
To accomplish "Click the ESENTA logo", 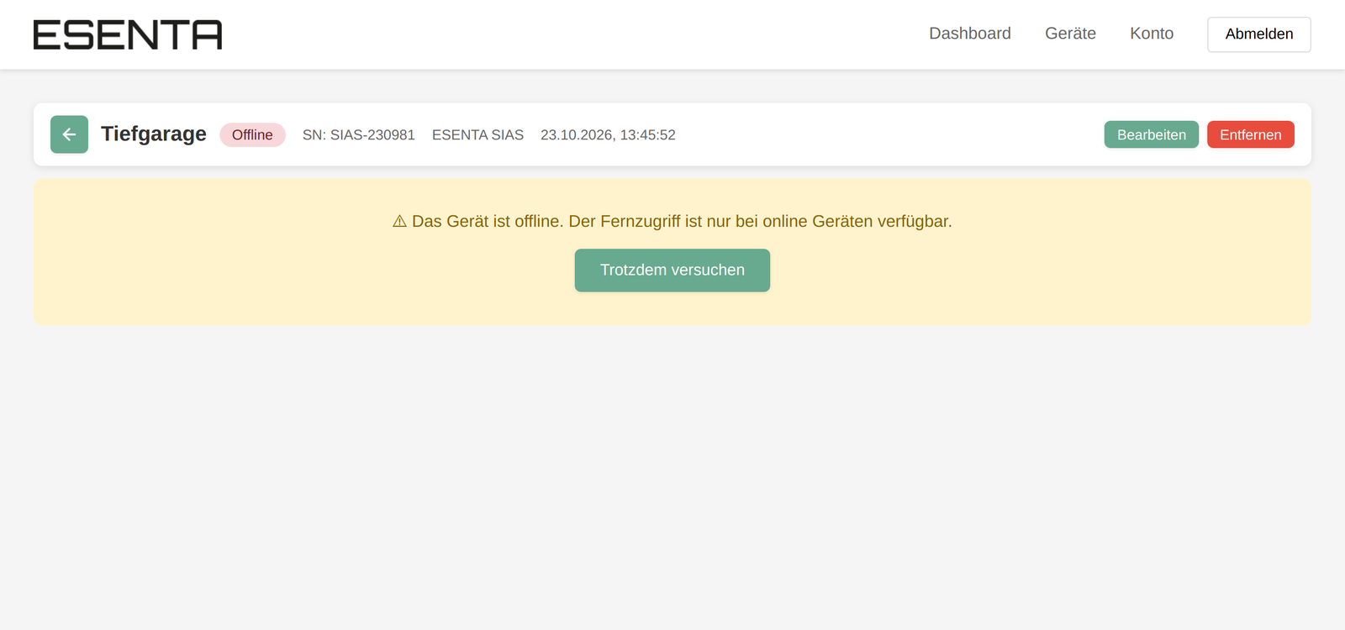I will point(128,34).
